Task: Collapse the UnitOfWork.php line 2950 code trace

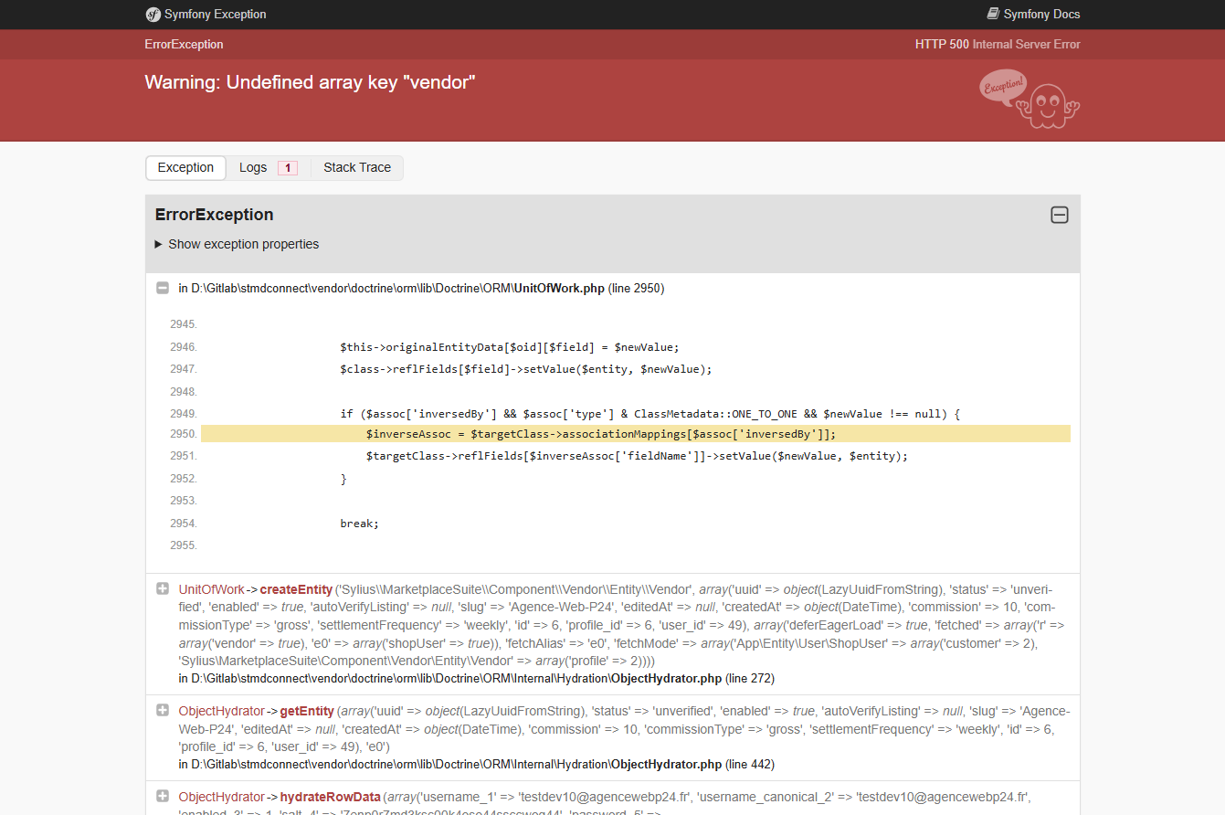Action: tap(163, 289)
